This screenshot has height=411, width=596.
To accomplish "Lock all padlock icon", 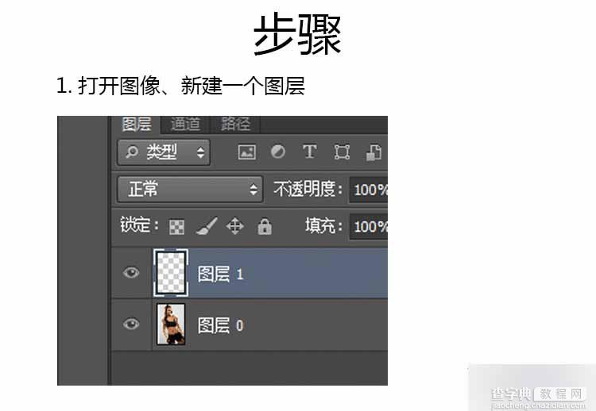I will point(265,226).
